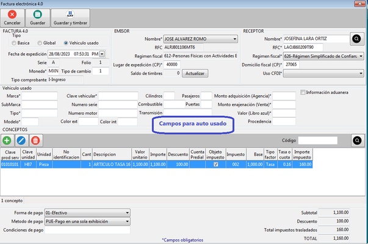This screenshot has height=244, width=368.
Task: Search product code with magnifier beside Código
Action: coord(357,140)
